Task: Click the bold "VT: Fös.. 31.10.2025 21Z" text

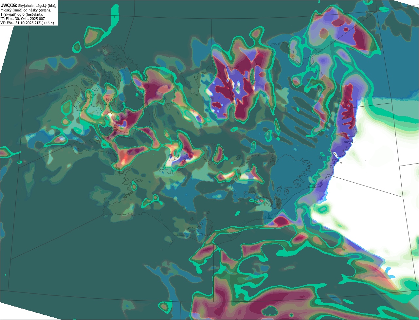Action: coord(20,23)
